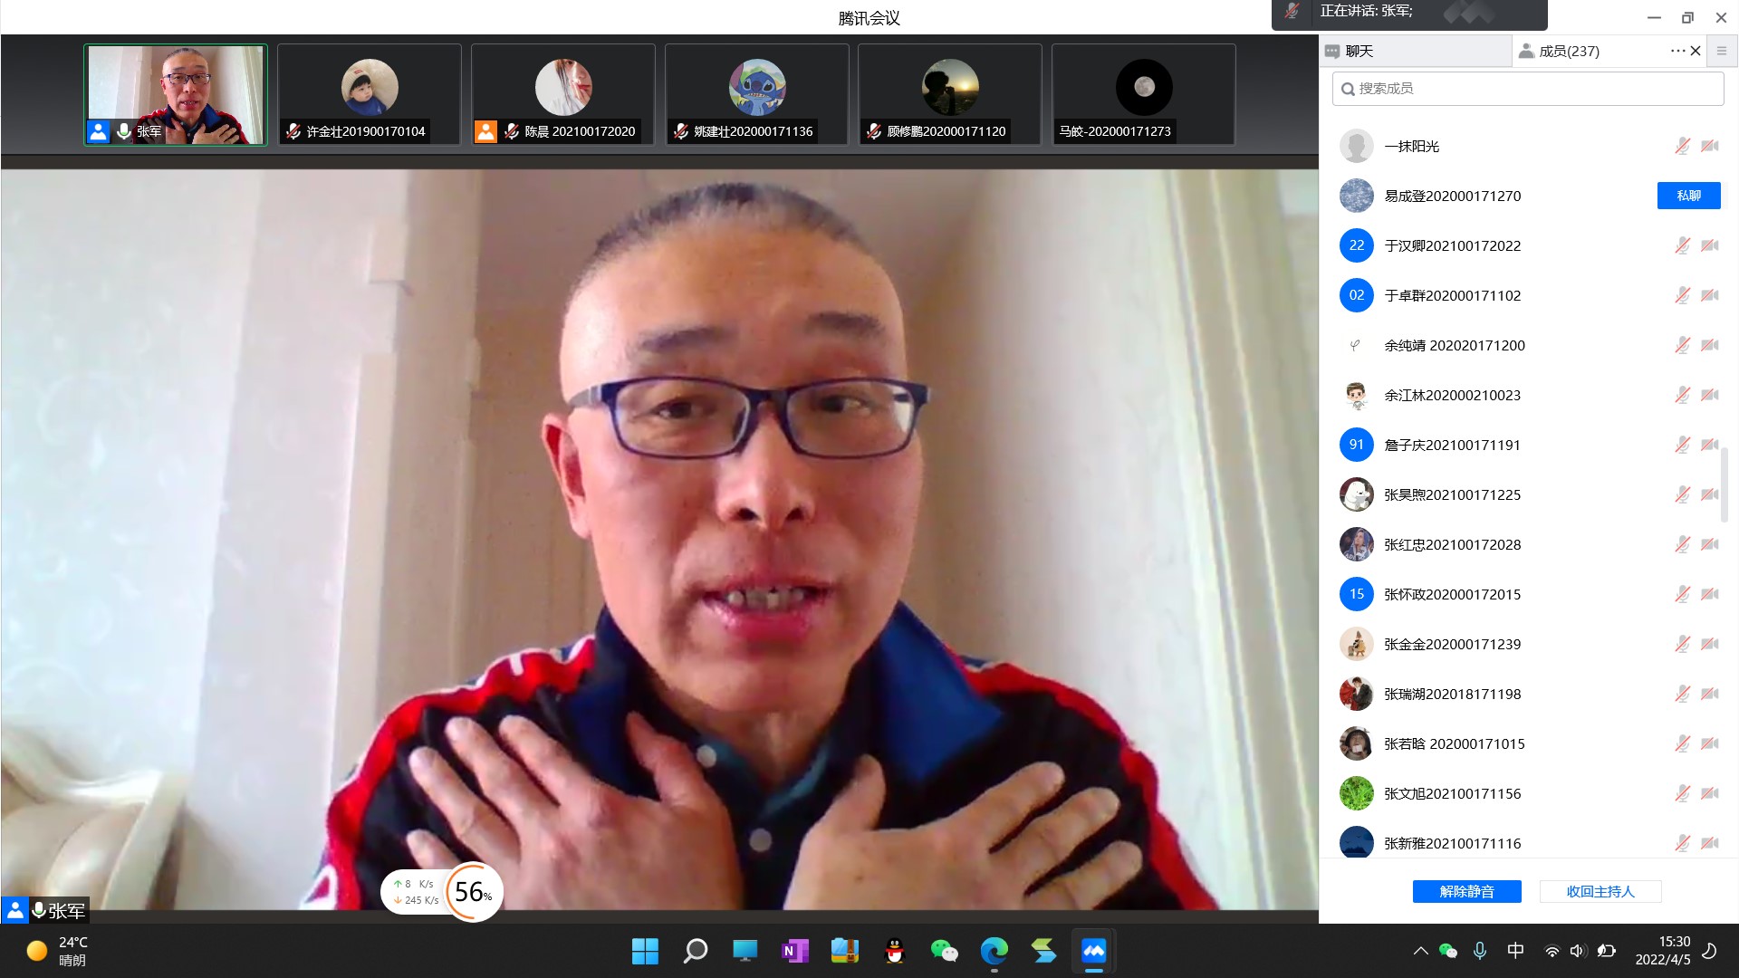Image resolution: width=1739 pixels, height=978 pixels.
Task: Close the members panel with X icon
Action: coord(1696,51)
